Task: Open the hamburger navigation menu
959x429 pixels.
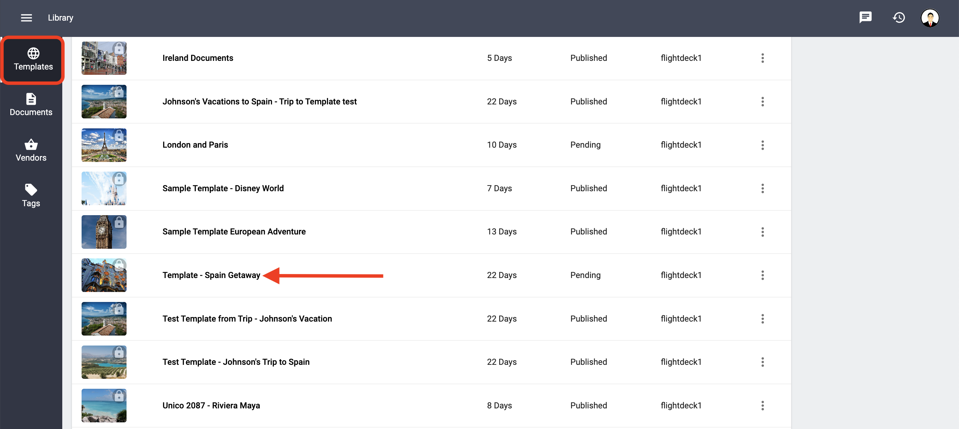Action: (x=26, y=18)
